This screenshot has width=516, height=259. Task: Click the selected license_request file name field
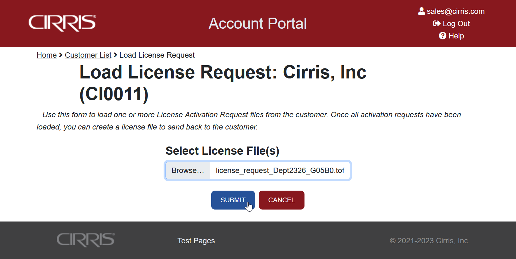point(280,170)
